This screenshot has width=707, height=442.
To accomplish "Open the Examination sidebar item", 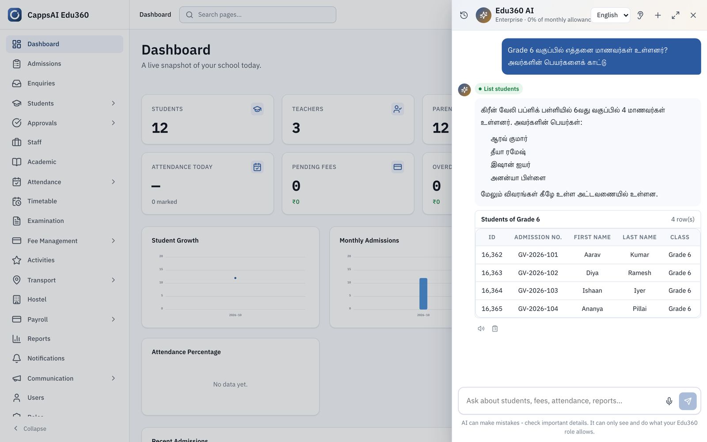I will [65, 221].
